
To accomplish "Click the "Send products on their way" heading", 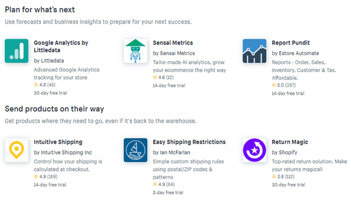I will pos(54,109).
